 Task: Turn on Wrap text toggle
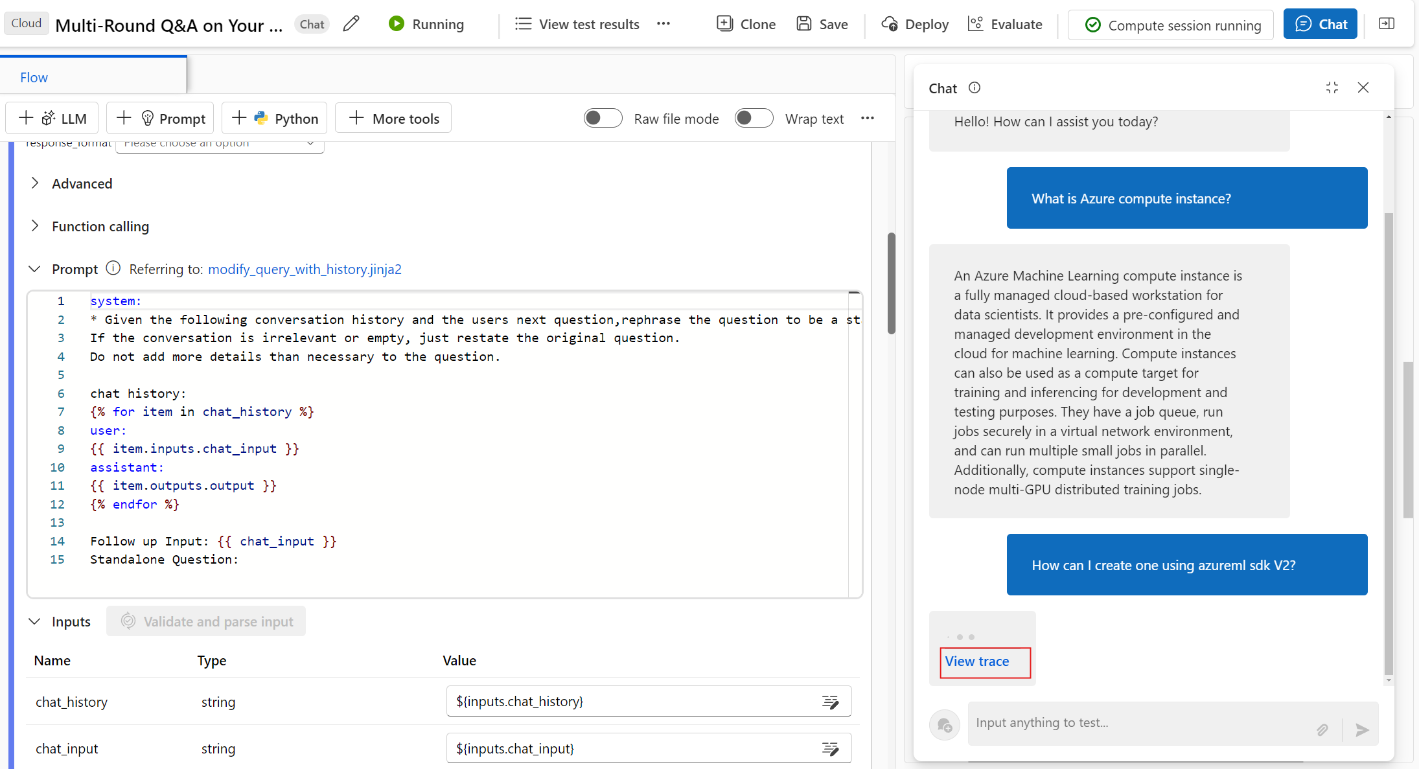[x=754, y=119]
